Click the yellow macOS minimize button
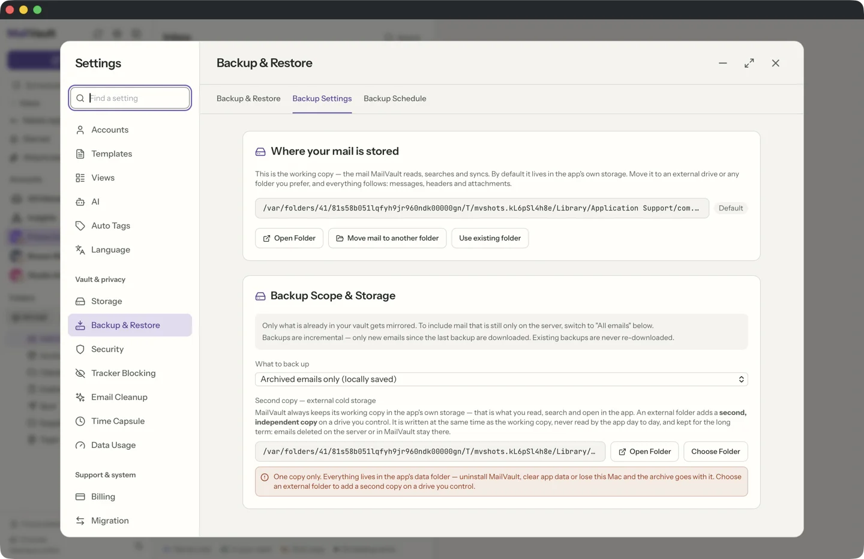The image size is (864, 559). (23, 10)
